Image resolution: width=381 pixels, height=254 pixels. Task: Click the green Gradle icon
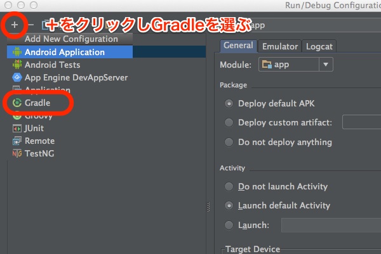tap(17, 103)
